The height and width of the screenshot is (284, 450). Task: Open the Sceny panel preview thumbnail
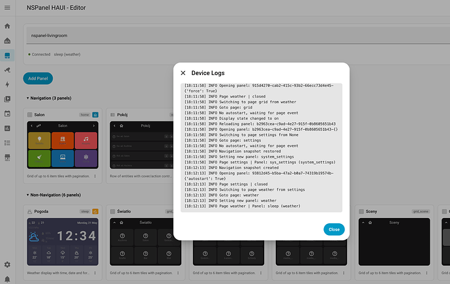click(394, 242)
